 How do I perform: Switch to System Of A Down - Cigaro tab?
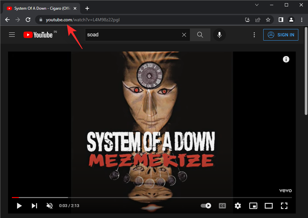point(42,8)
